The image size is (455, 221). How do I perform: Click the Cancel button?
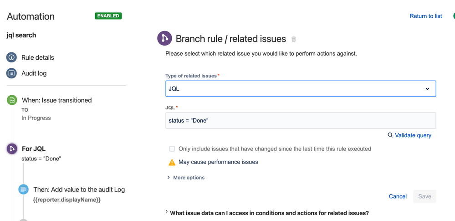coord(398,196)
